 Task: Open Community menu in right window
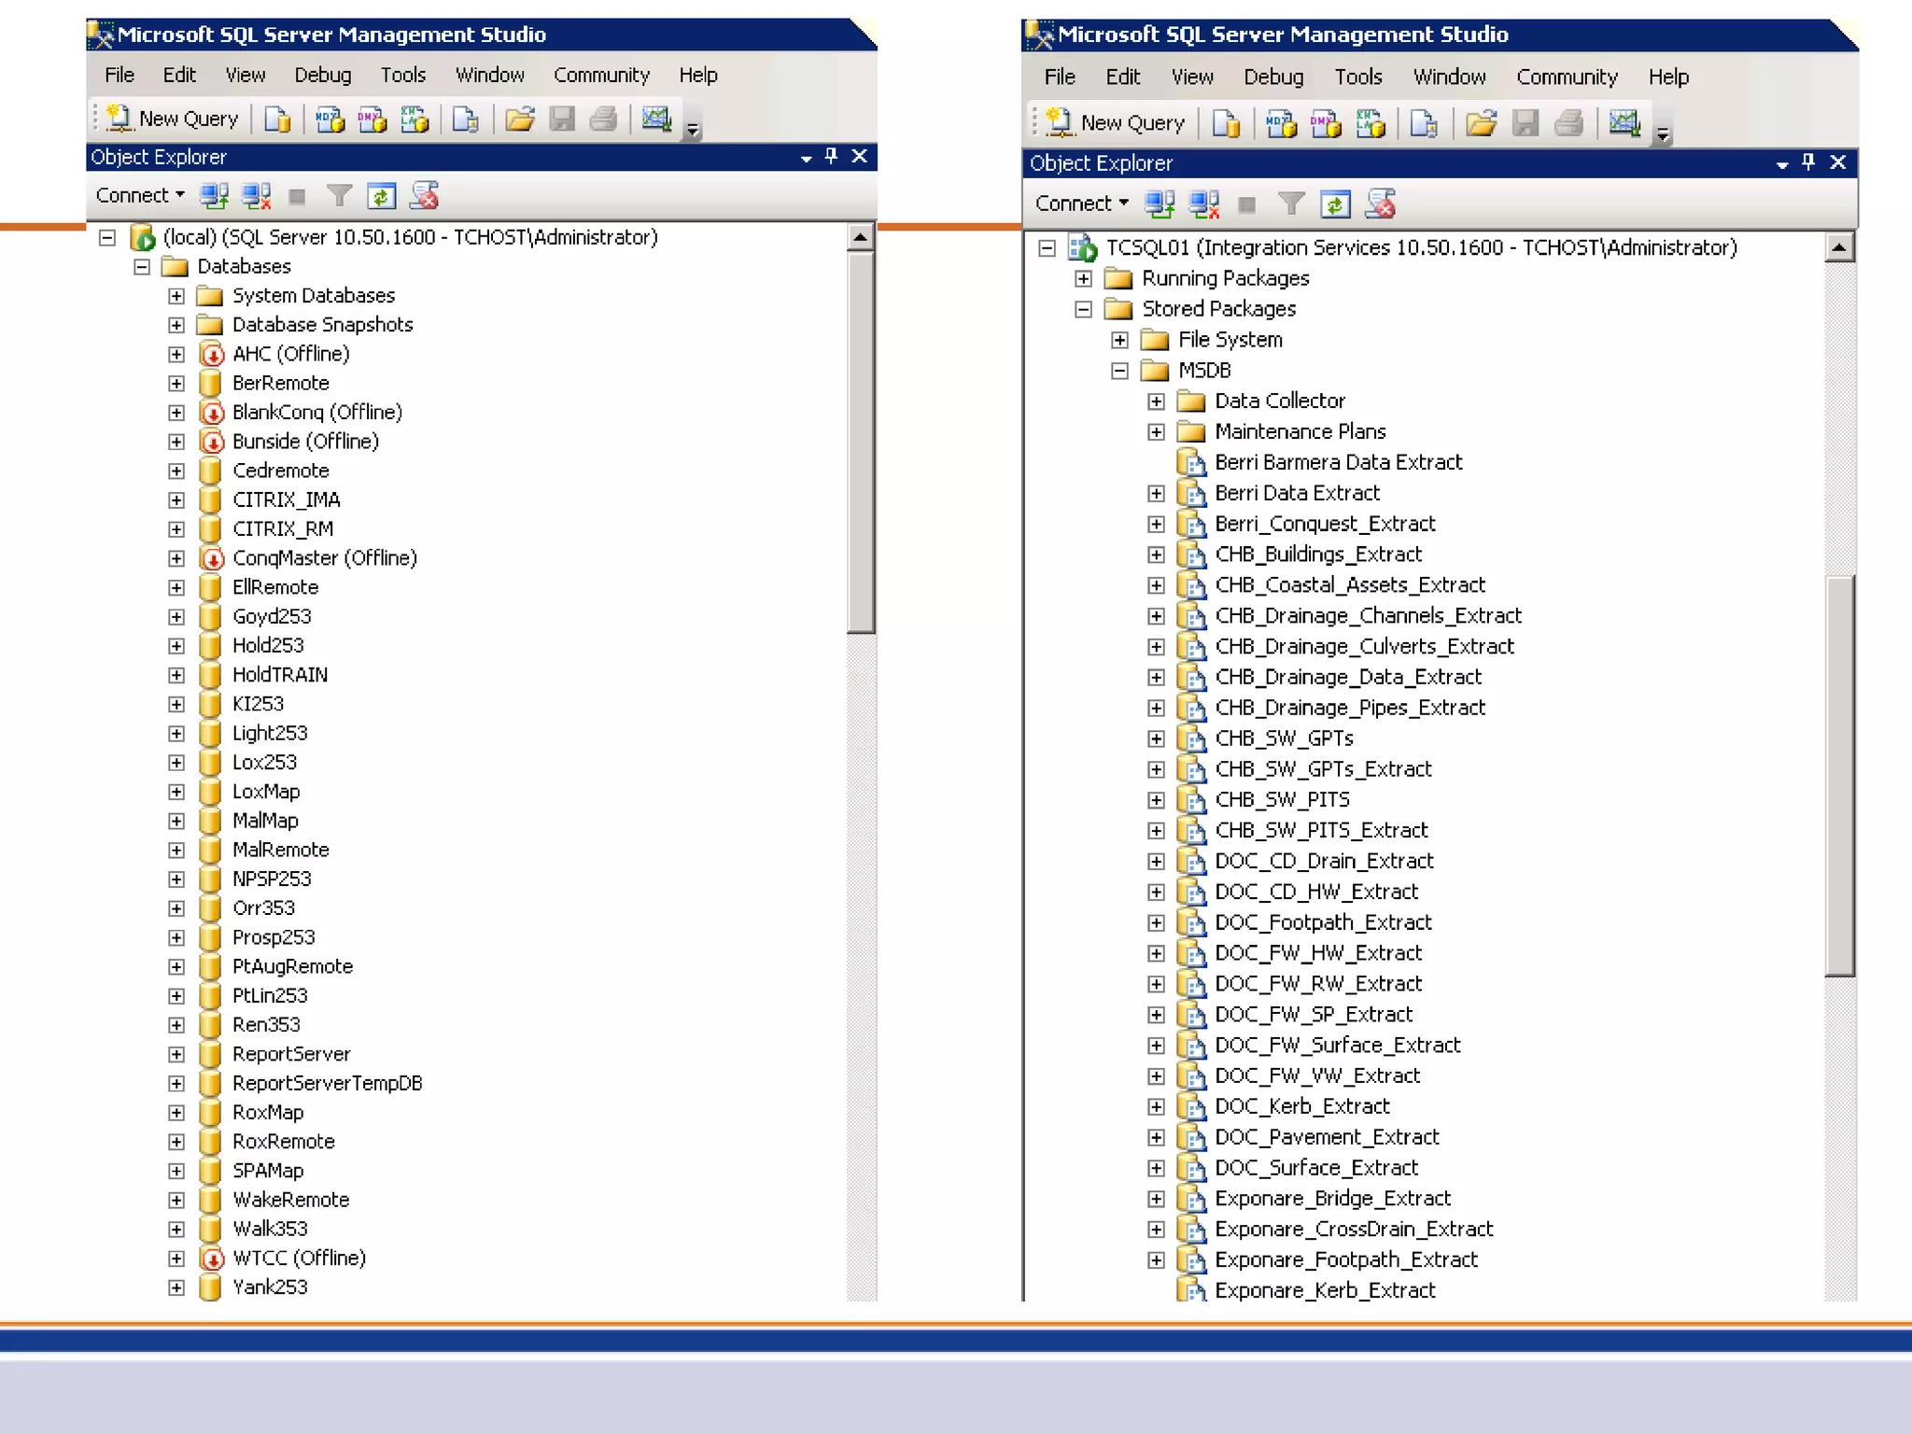[x=1567, y=77]
